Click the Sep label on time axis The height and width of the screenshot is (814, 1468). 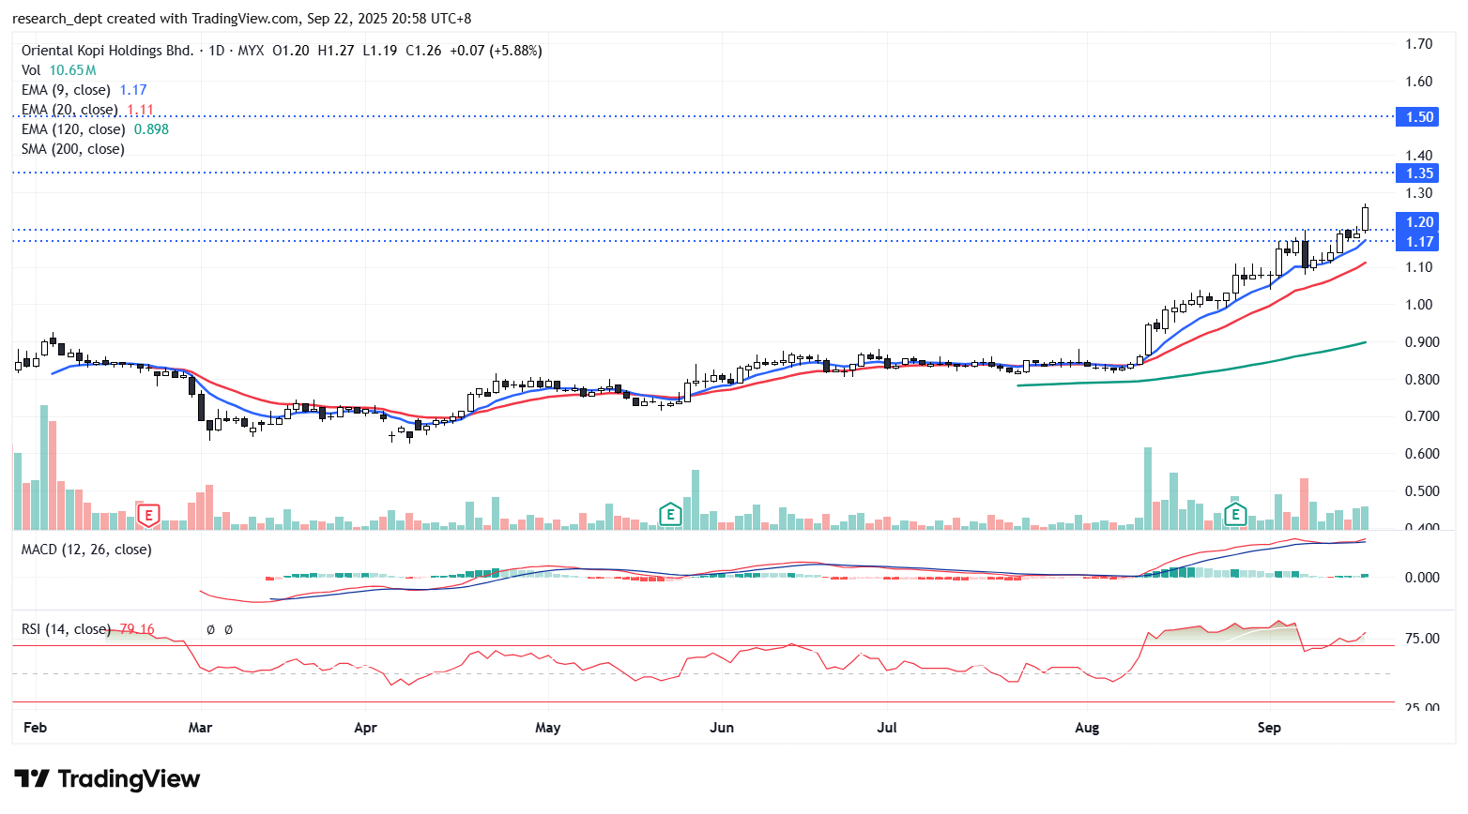(1269, 728)
